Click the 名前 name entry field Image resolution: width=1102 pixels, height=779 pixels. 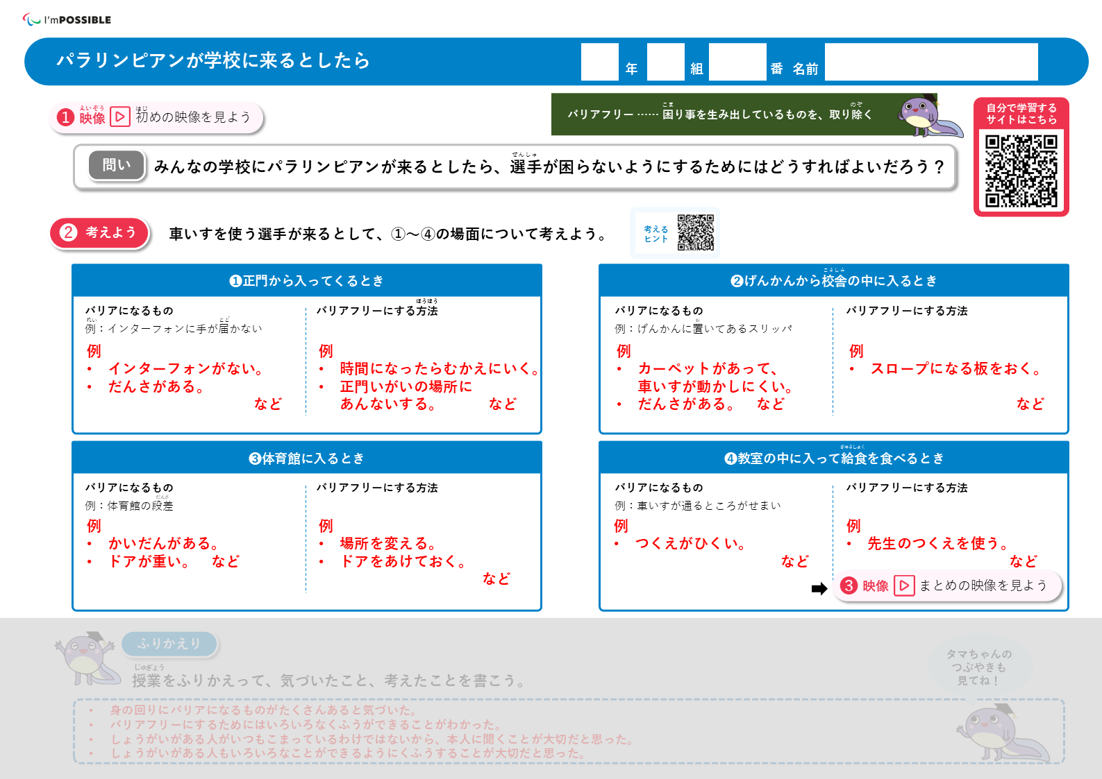click(930, 62)
